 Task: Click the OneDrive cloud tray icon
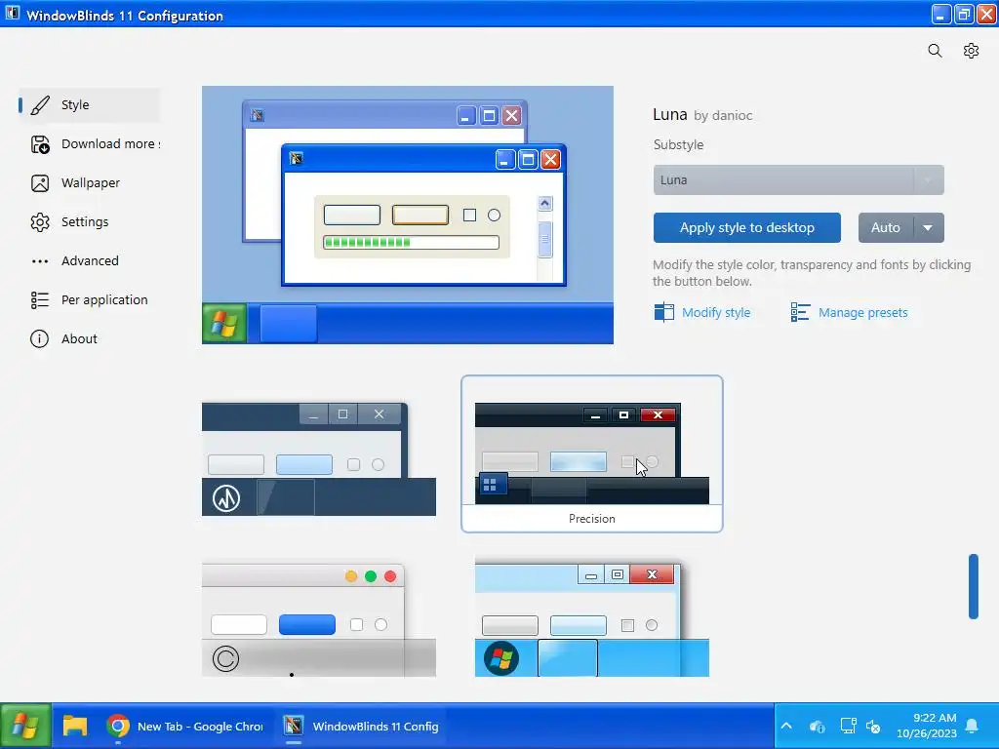pos(817,726)
